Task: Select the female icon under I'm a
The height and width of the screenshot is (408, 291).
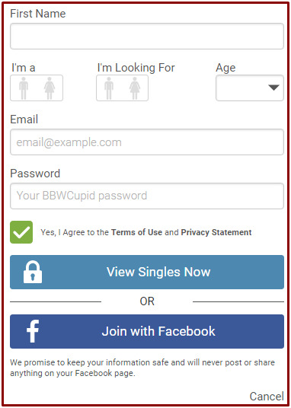Action: pyautogui.click(x=50, y=88)
